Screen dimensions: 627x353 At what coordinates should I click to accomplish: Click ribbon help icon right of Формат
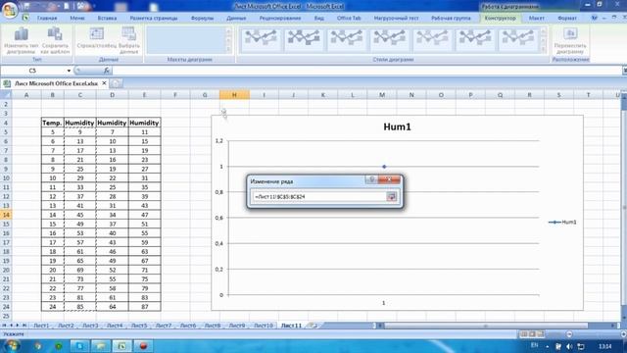click(x=595, y=18)
